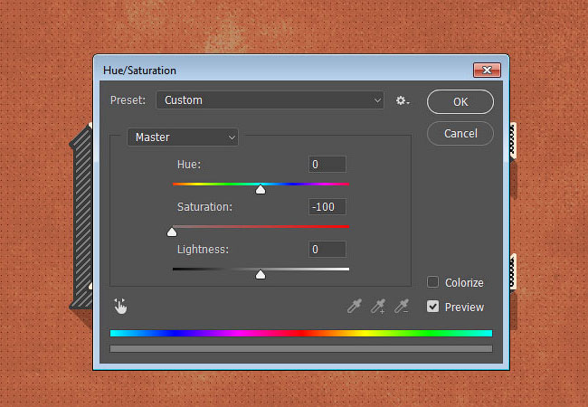Viewport: 588px width, 407px height.
Task: Open the Master color range dropdown
Action: click(182, 137)
